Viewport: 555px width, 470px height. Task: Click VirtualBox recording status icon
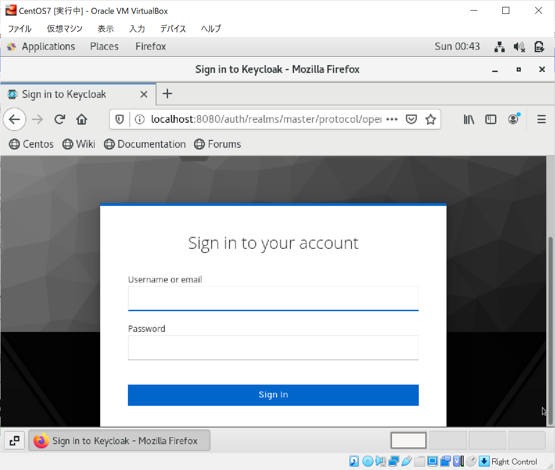coord(446,461)
